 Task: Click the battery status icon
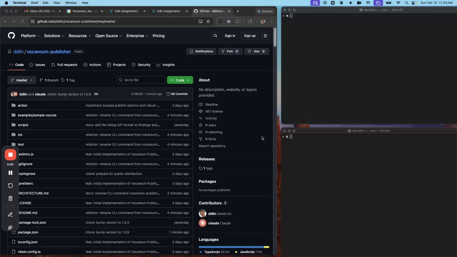point(389,3)
